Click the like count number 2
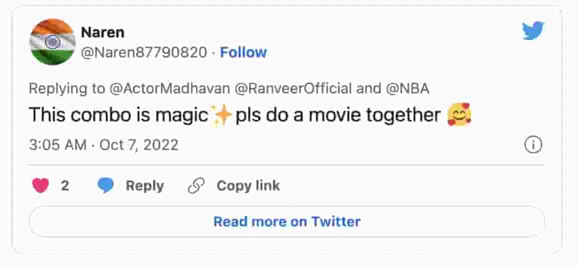 click(x=65, y=186)
